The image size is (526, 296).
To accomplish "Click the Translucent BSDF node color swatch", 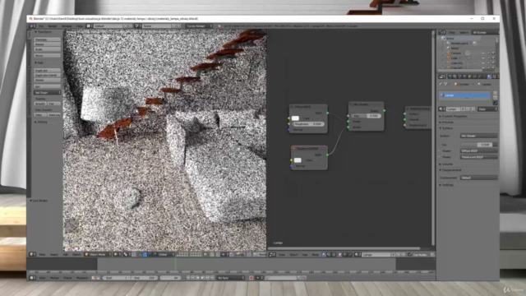I will [298, 160].
